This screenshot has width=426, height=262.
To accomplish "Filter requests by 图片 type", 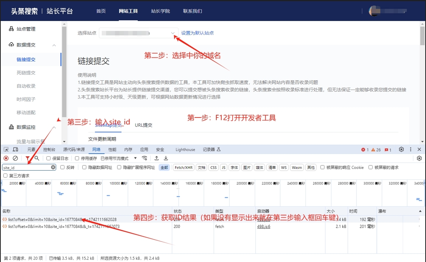I will tap(247, 167).
